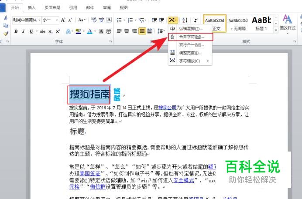Choose 合并字符 menu item
The height and width of the screenshot is (199, 302).
(x=190, y=37)
